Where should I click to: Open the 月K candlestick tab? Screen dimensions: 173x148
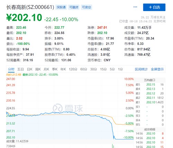point(46,69)
